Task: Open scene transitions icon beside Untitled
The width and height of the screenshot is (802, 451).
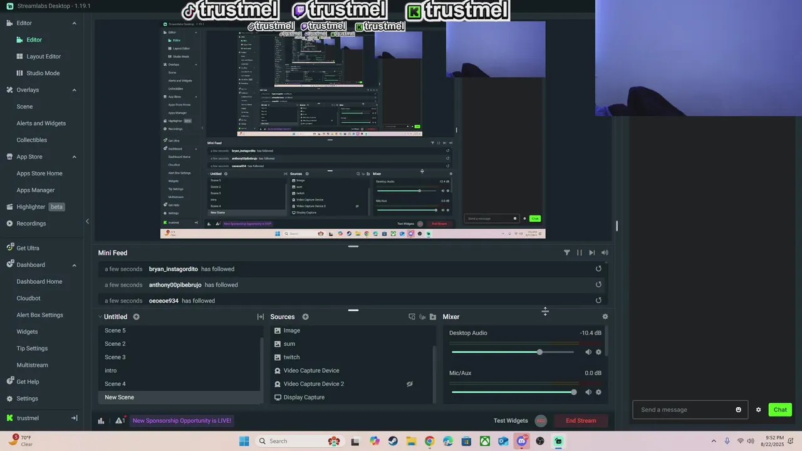Action: tap(261, 317)
